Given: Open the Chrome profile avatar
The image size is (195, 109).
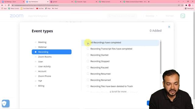Looking at the screenshot, I should point(190,5).
